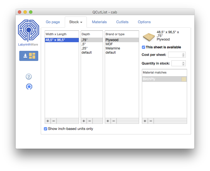Screen dimensions: 210x171
Task: Toggle Show inch-based units only checkbox
Action: tap(46, 129)
